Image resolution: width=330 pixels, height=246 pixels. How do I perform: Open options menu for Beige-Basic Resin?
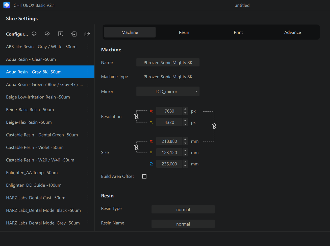[88, 110]
